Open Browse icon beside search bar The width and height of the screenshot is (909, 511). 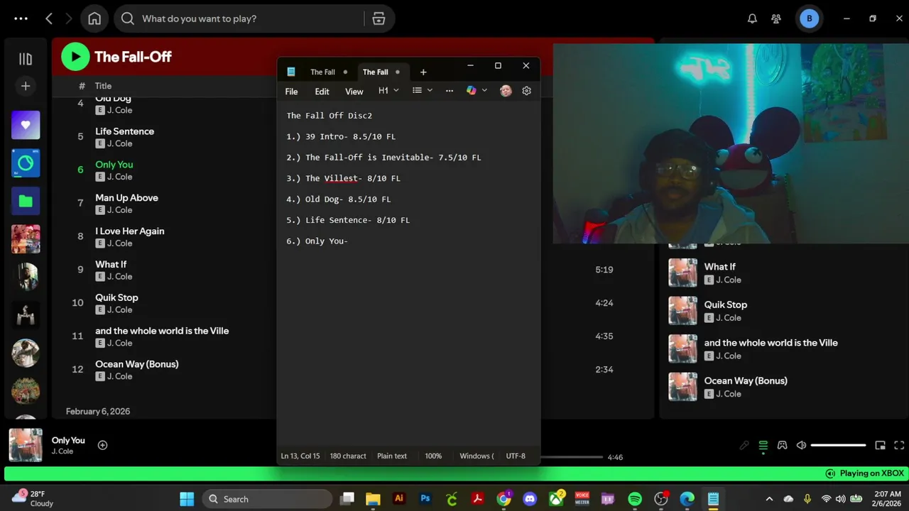(x=379, y=18)
